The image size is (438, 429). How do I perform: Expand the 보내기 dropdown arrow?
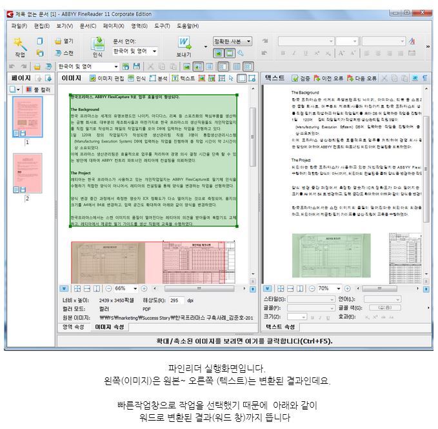pyautogui.click(x=206, y=46)
